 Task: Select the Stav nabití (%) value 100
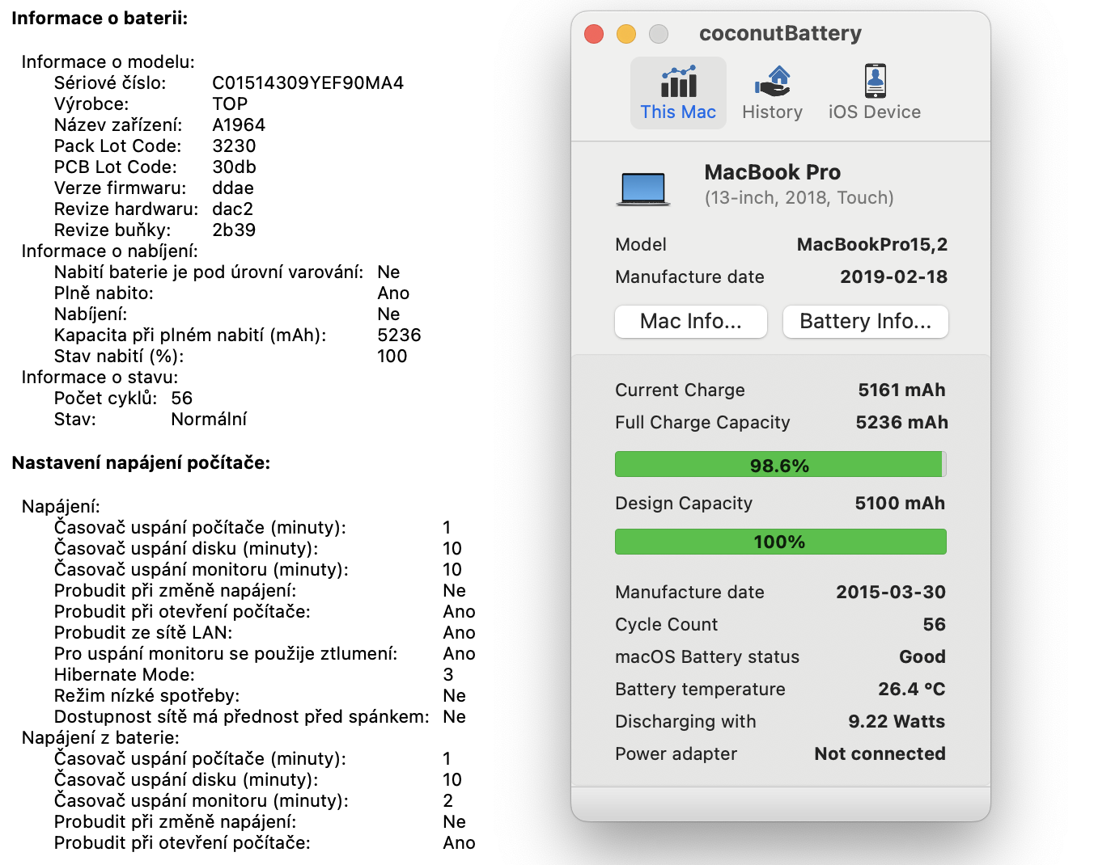(392, 357)
